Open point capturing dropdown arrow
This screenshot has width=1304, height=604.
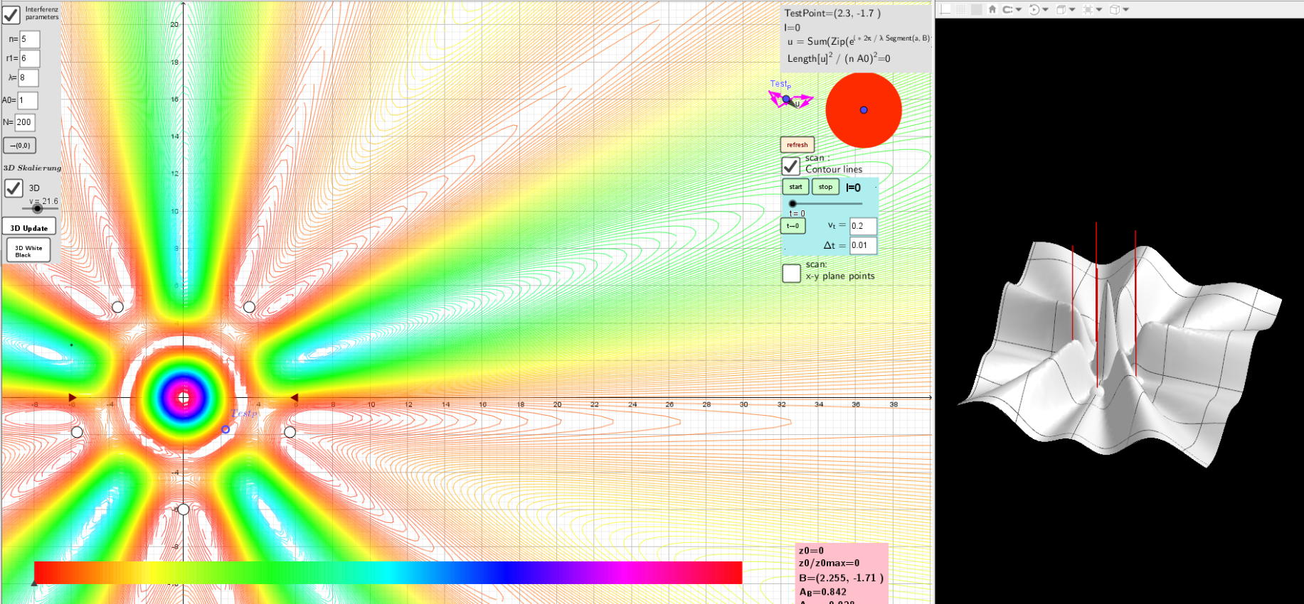tap(1019, 10)
